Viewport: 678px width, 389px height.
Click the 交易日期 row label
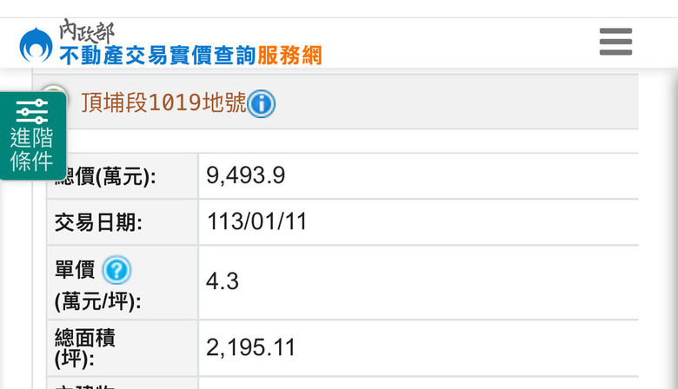tap(98, 222)
